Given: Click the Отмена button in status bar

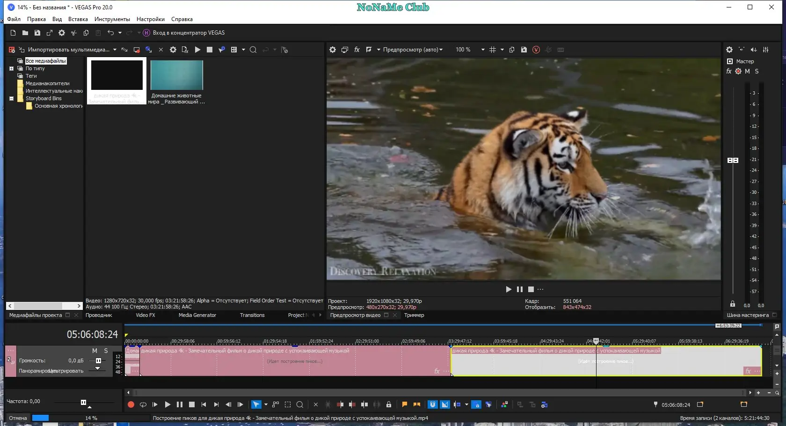Looking at the screenshot, I should [18, 418].
